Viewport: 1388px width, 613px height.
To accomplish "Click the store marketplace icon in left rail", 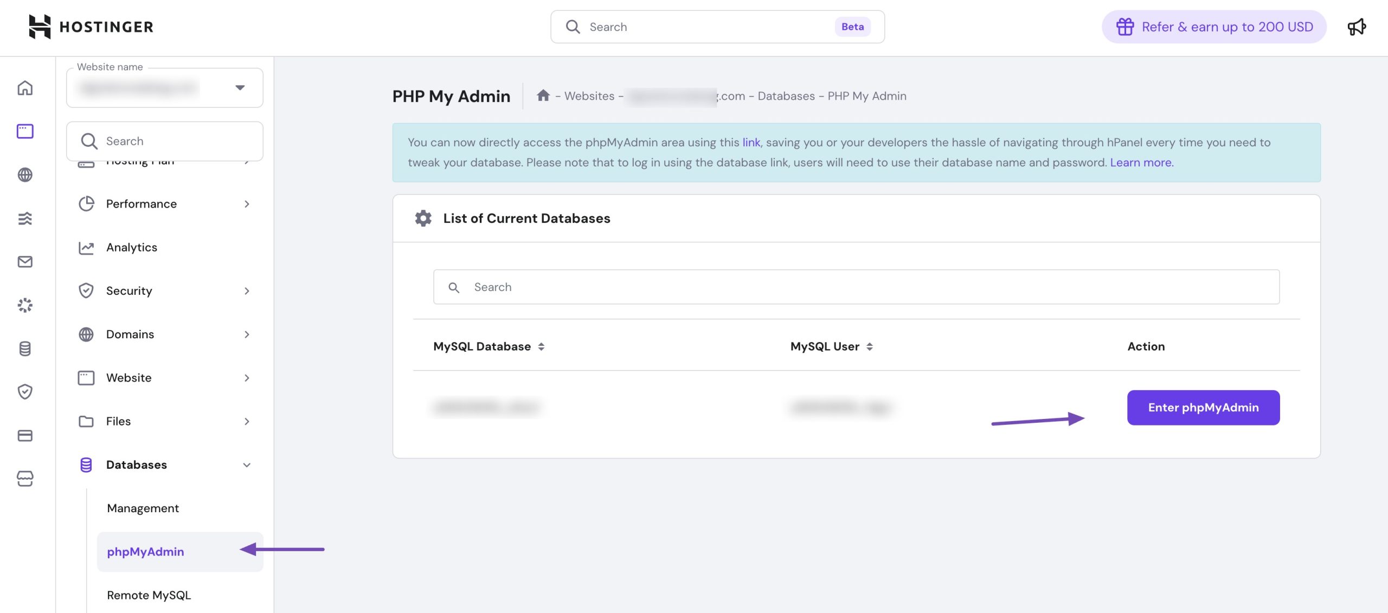I will pyautogui.click(x=25, y=479).
